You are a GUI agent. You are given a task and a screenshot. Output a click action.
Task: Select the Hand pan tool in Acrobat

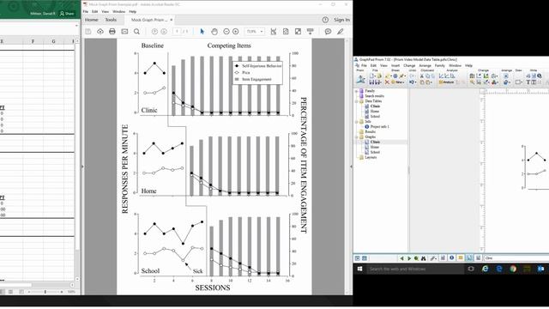click(x=214, y=32)
